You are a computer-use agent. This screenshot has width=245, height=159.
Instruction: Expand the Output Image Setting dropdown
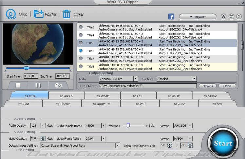click(x=117, y=146)
